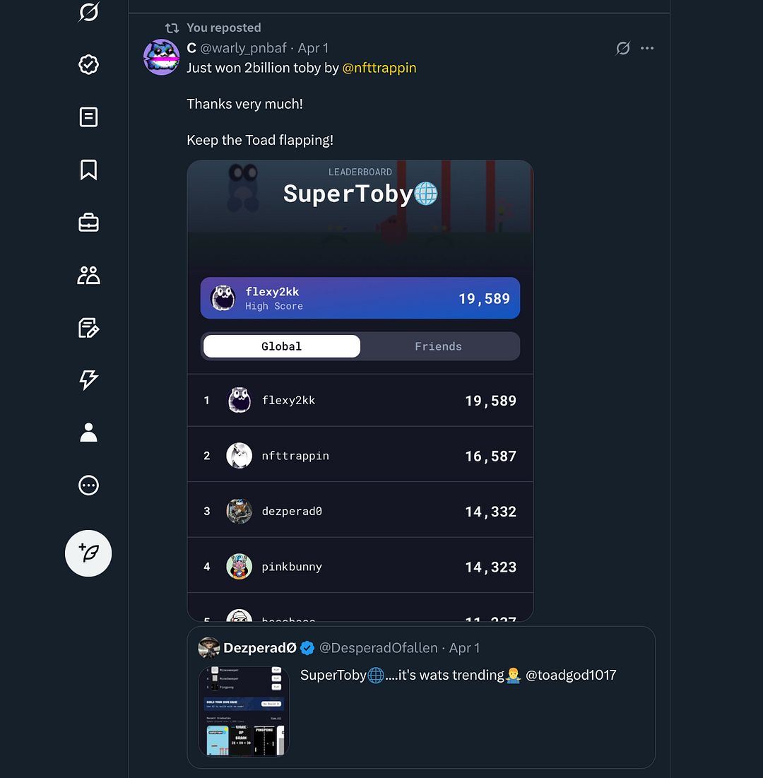Image resolution: width=763 pixels, height=778 pixels.
Task: Open Communities people icon
Action: pyautogui.click(x=88, y=275)
